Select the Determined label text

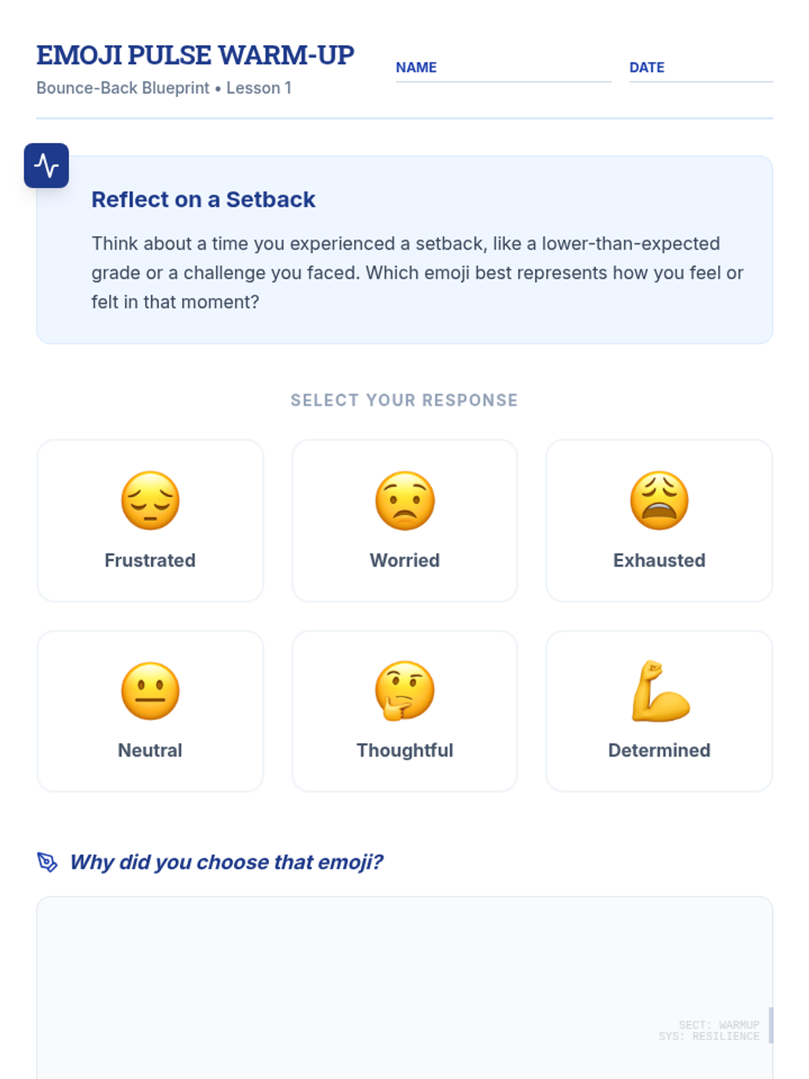(659, 751)
